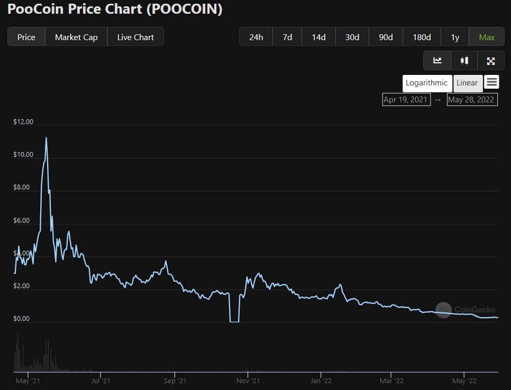Image resolution: width=511 pixels, height=390 pixels.
Task: Click the PooCoin Price Chart heading
Action: tap(115, 9)
